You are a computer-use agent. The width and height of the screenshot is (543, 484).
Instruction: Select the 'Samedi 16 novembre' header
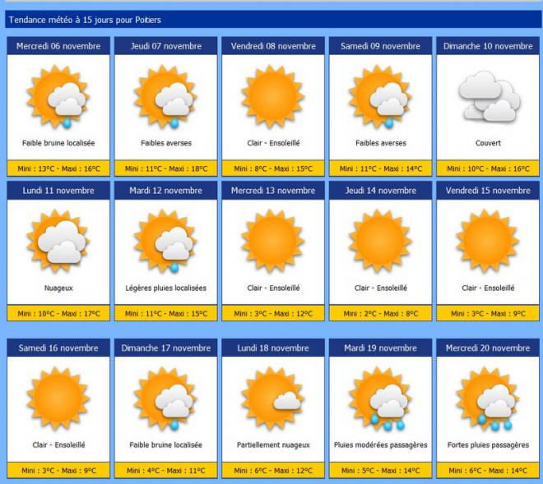58,348
